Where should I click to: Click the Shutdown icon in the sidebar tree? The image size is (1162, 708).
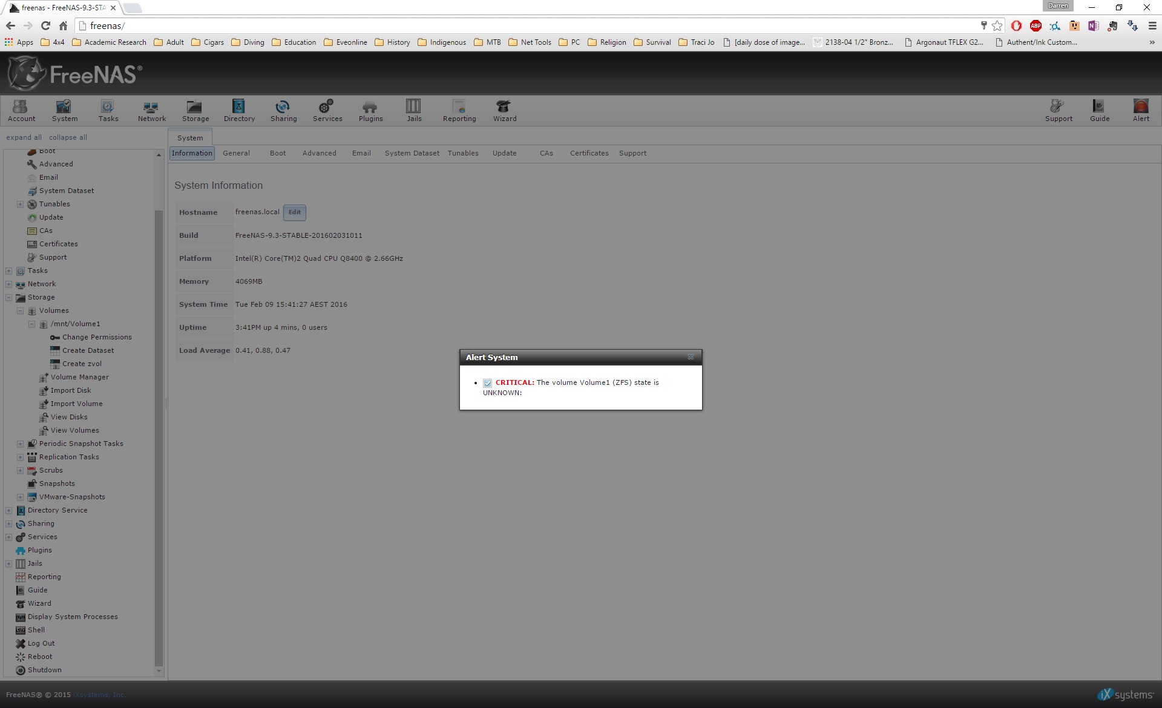click(x=21, y=670)
